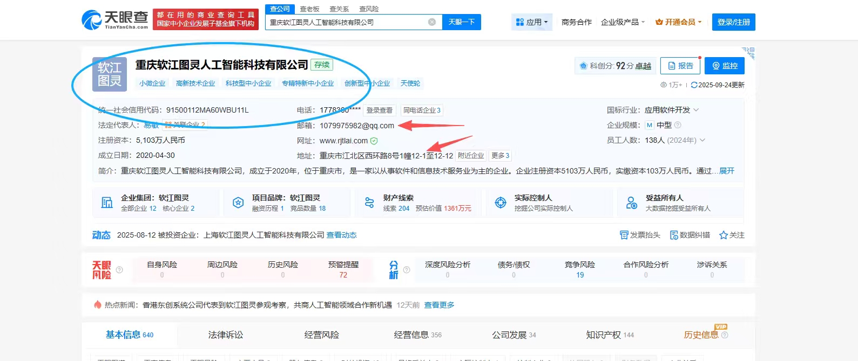Switch to the 经营风险 tab
This screenshot has height=361, width=858.
[x=322, y=335]
